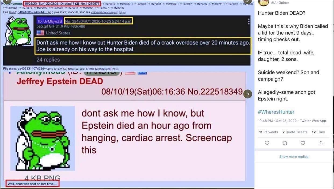View the 2 Quote Tweets list
Image resolution: width=334 pixels, height=189 pixels.
[295, 132]
